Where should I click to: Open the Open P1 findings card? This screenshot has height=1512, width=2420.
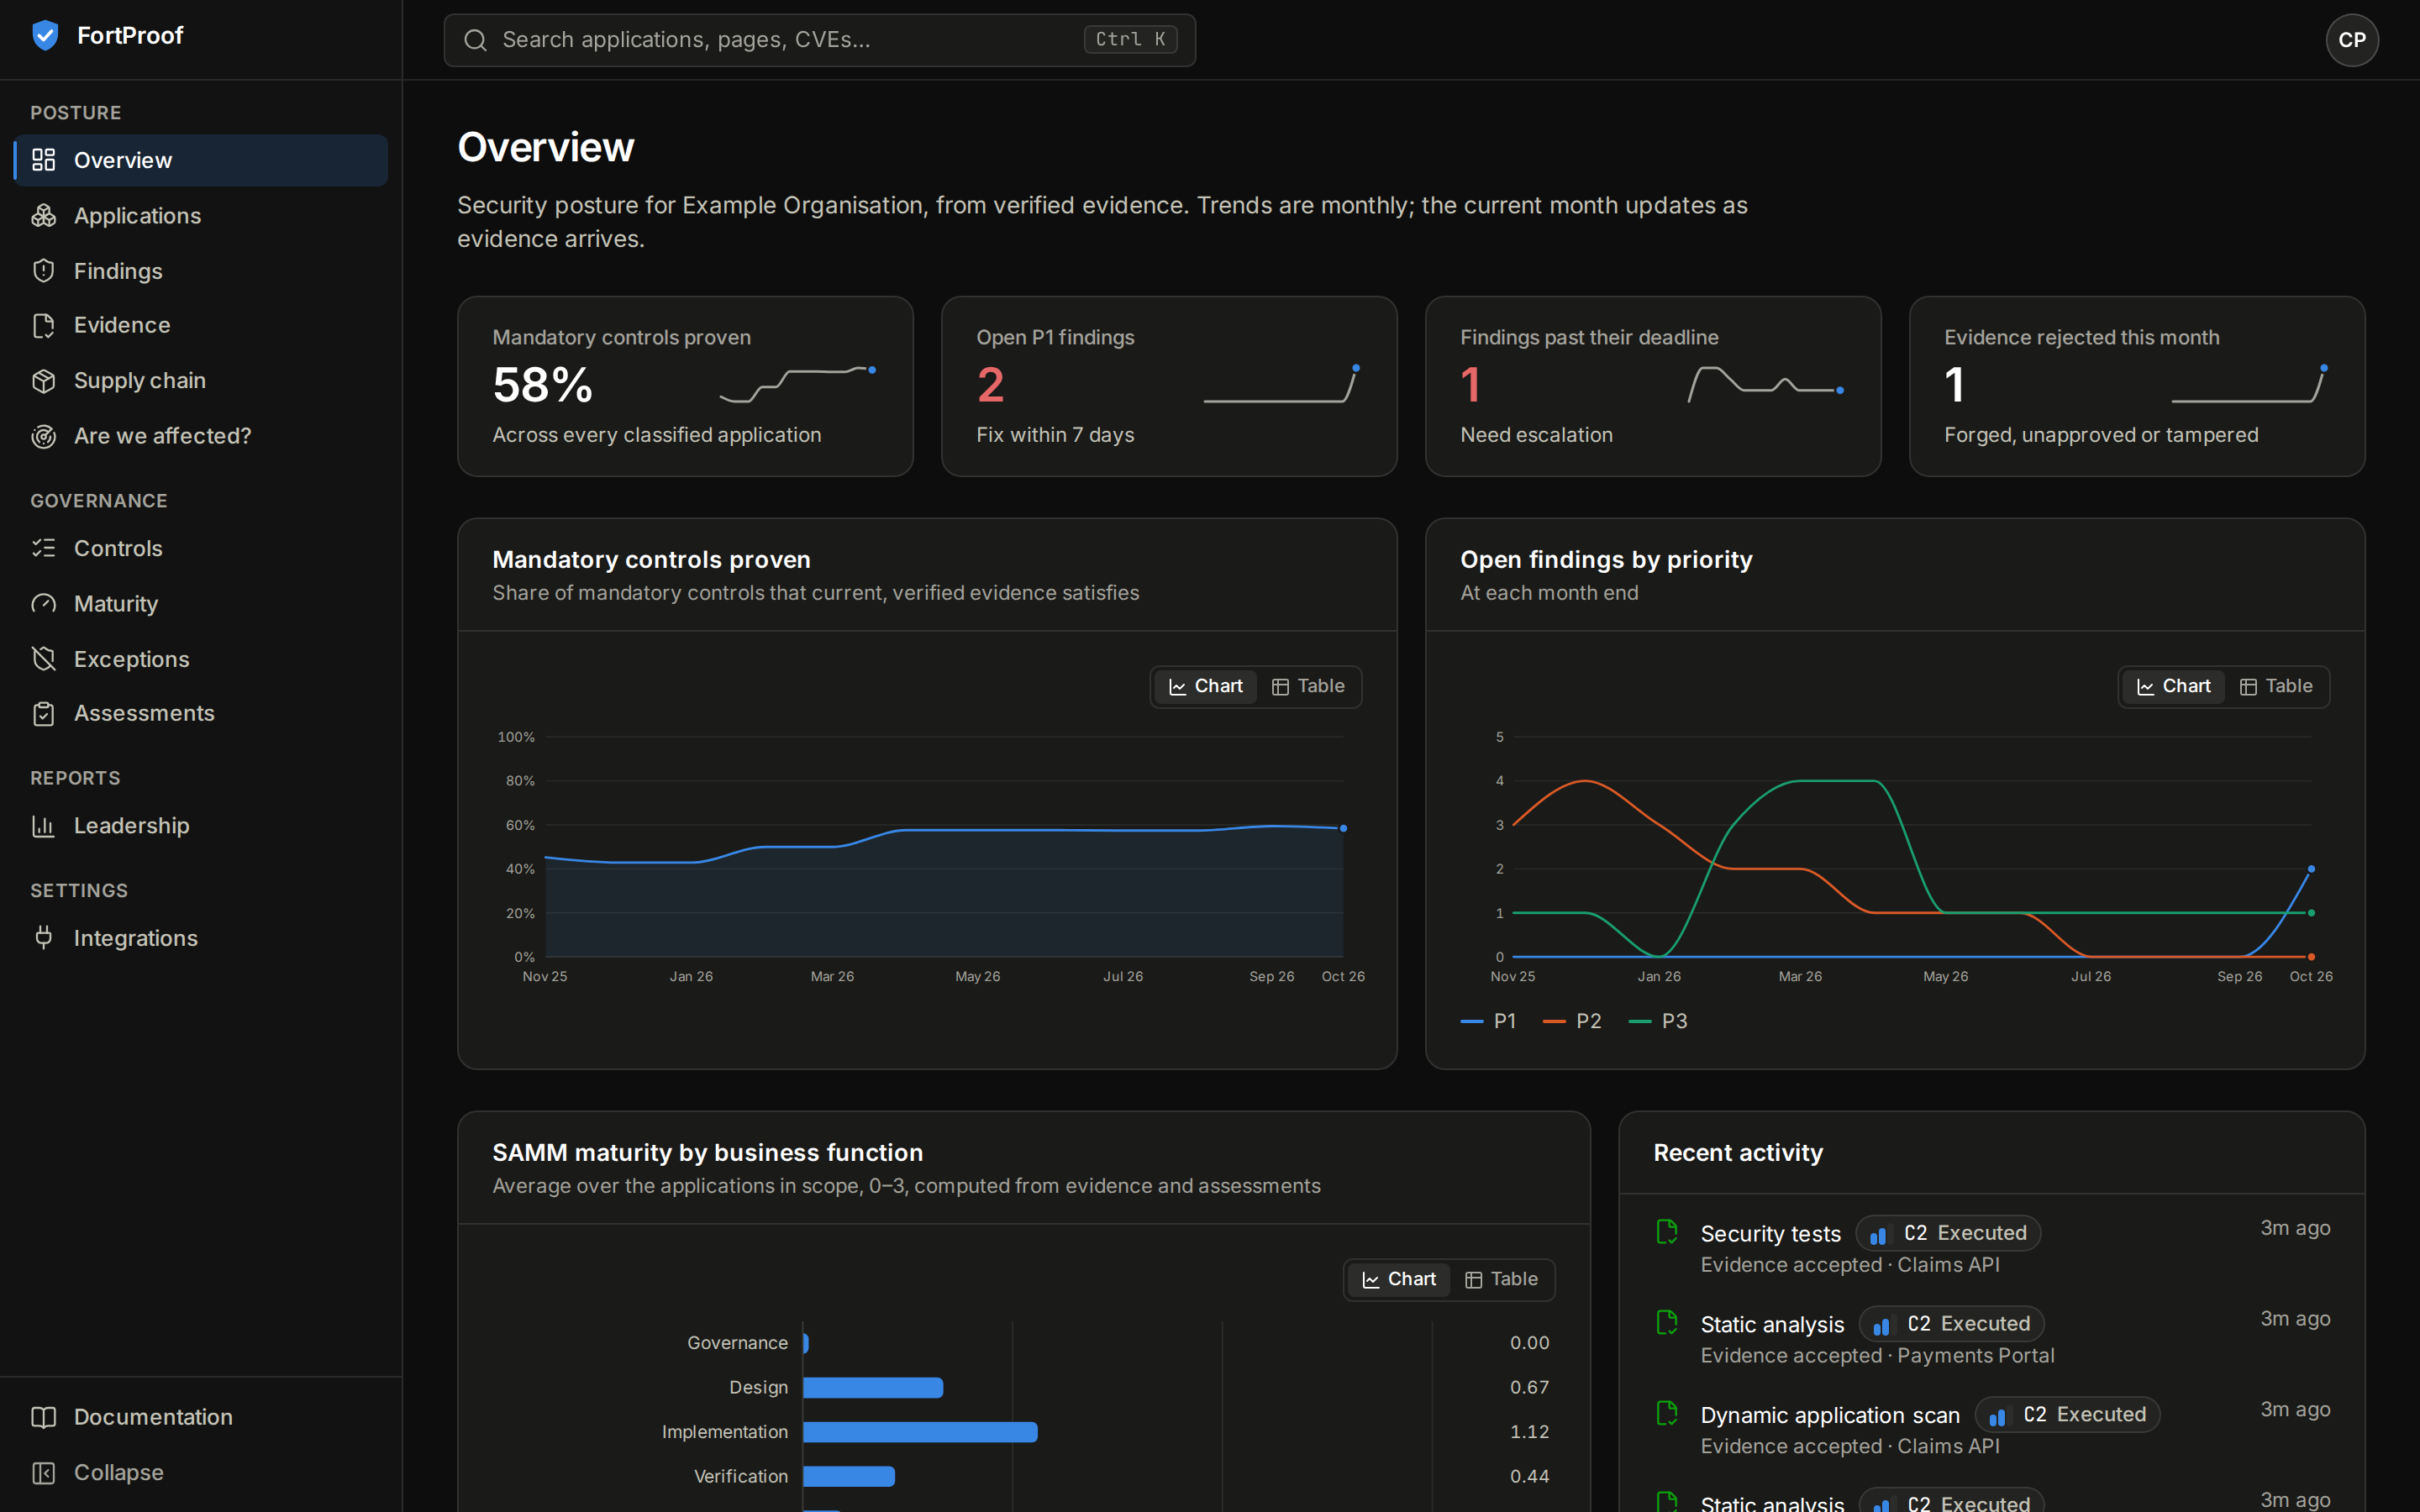(x=1169, y=386)
